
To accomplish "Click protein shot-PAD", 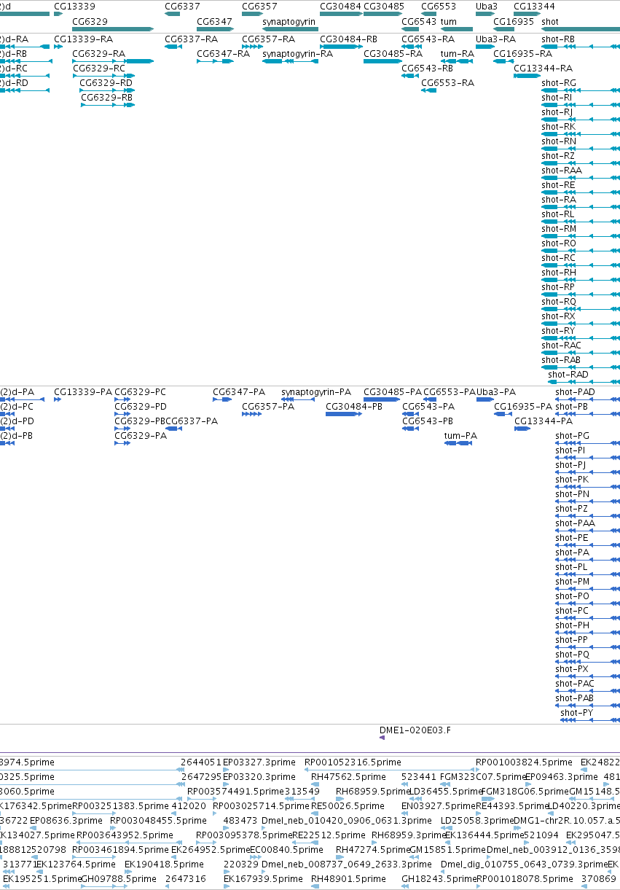I will (x=575, y=392).
